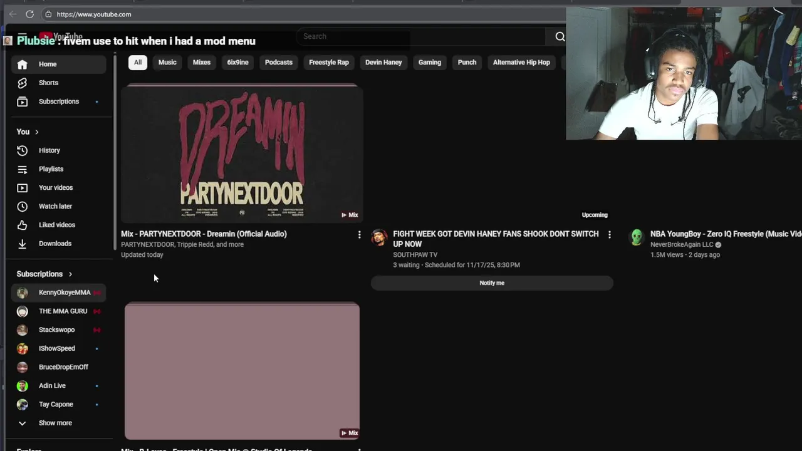The height and width of the screenshot is (451, 802).
Task: Open THE MMA GURU channel avatar
Action: coord(22,311)
